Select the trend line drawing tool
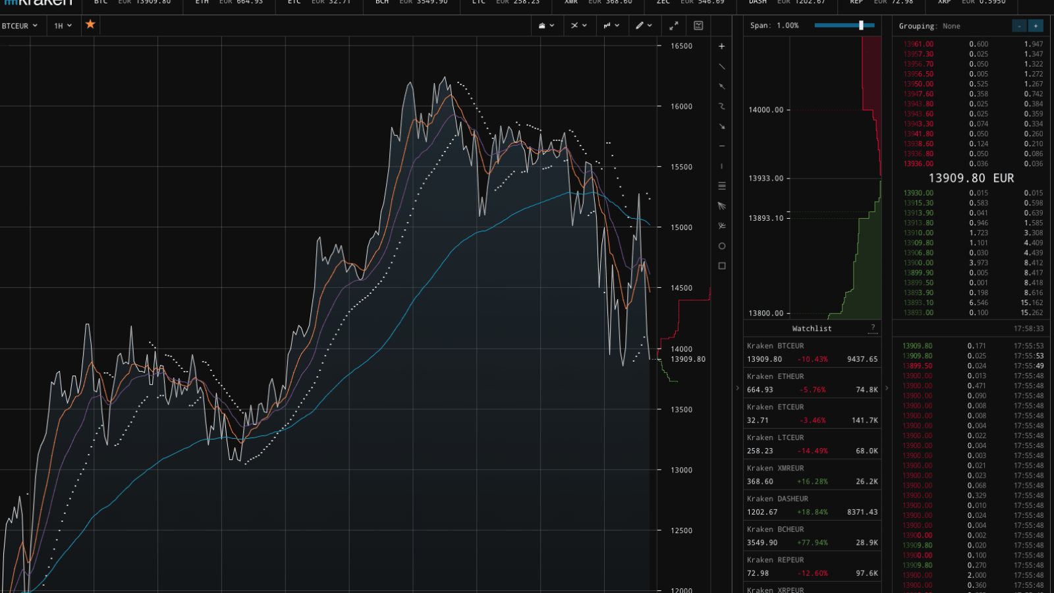Image resolution: width=1054 pixels, height=593 pixels. pos(721,67)
